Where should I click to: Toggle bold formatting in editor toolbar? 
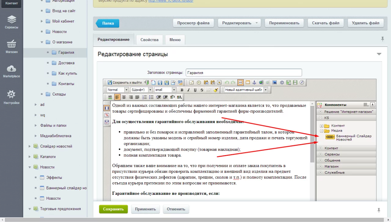point(182,90)
